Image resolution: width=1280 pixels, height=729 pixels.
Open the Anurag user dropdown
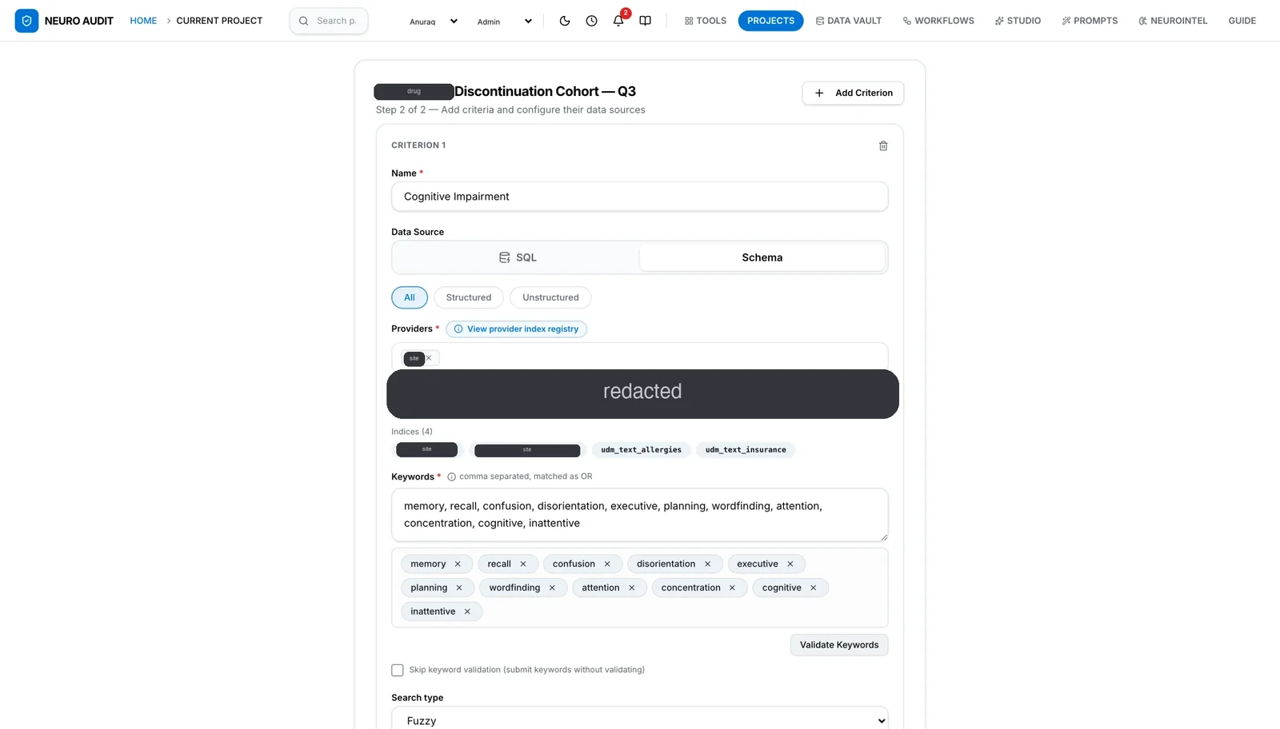pyautogui.click(x=433, y=22)
